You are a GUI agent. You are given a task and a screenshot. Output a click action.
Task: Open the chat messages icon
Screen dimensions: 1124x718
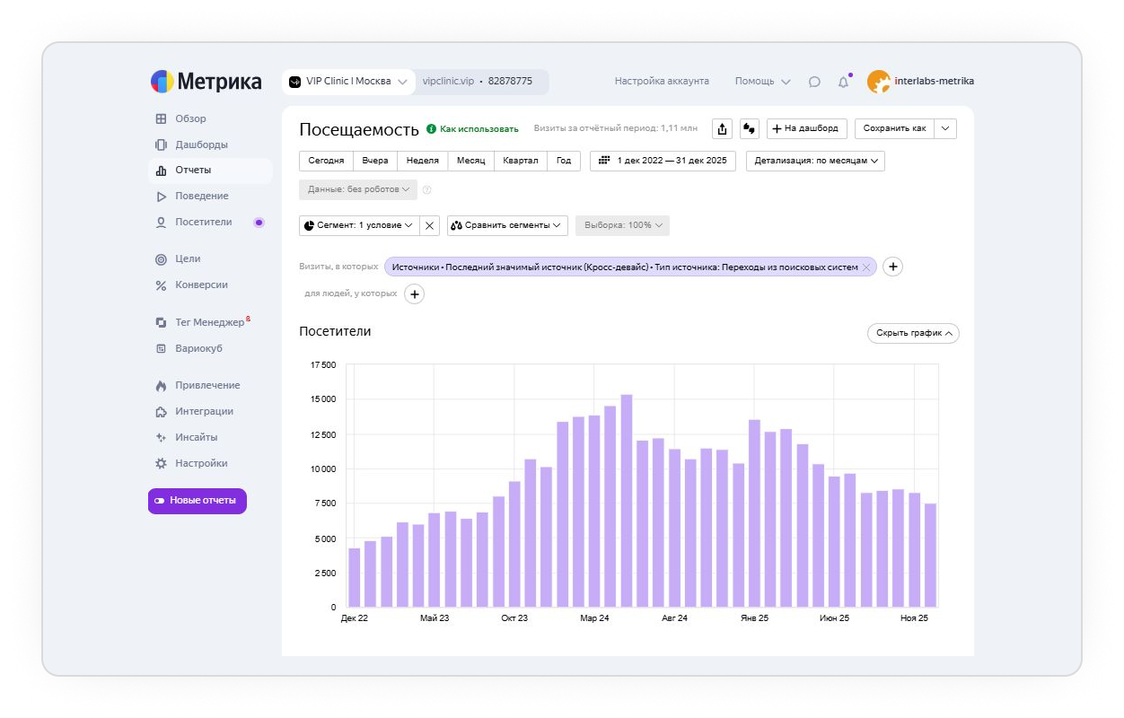814,82
